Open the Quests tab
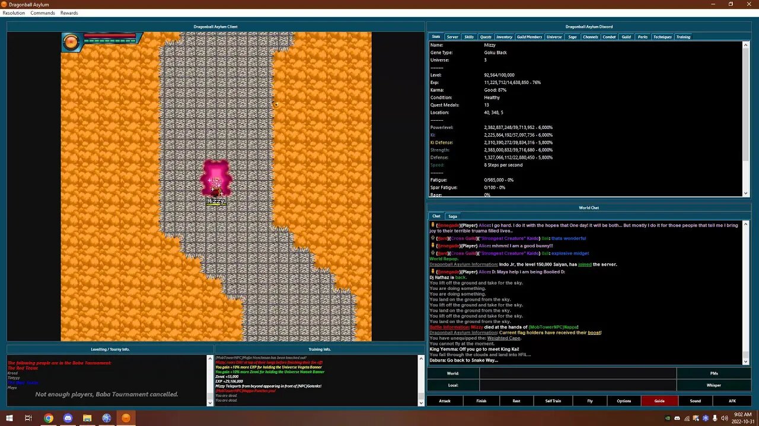The height and width of the screenshot is (426, 759). tap(486, 37)
